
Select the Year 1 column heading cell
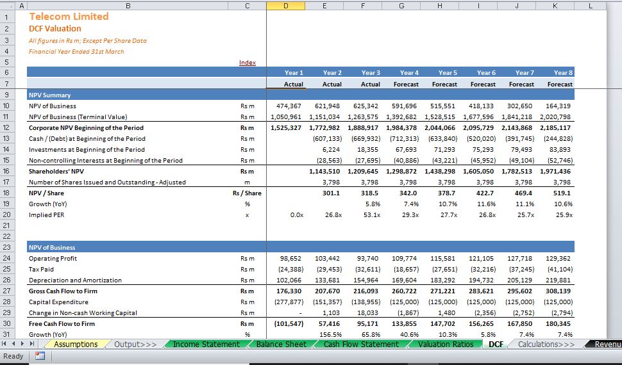(x=294, y=73)
